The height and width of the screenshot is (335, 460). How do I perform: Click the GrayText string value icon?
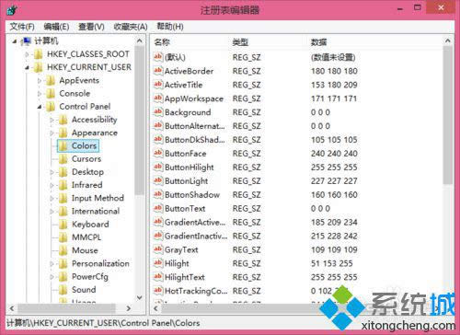coord(158,249)
